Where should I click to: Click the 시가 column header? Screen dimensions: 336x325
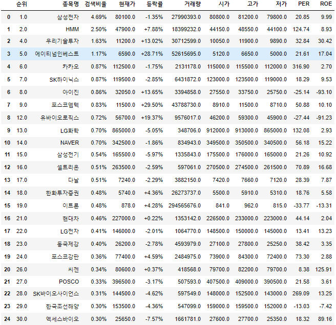click(x=224, y=4)
